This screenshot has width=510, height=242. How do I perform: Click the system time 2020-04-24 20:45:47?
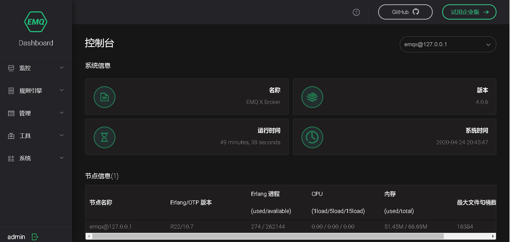[462, 142]
